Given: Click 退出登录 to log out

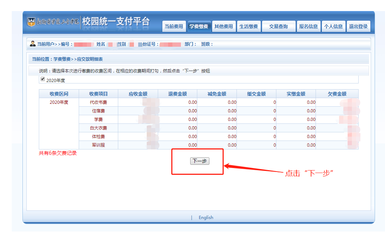Looking at the screenshot, I should (358, 26).
